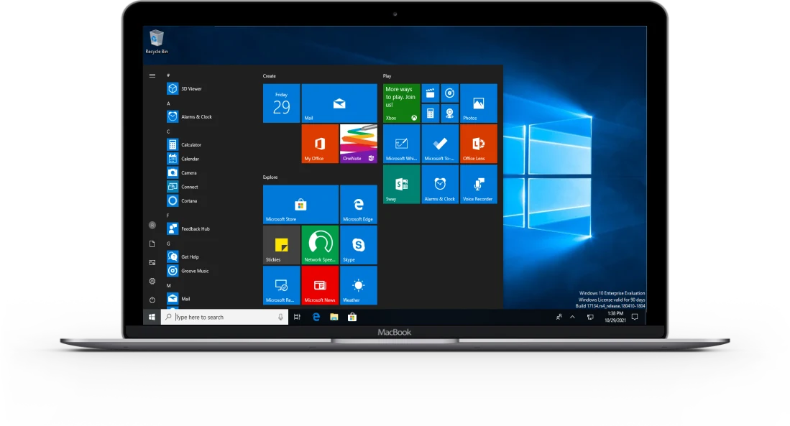Open the Action Center notifications icon
The height and width of the screenshot is (426, 790).
tap(635, 317)
